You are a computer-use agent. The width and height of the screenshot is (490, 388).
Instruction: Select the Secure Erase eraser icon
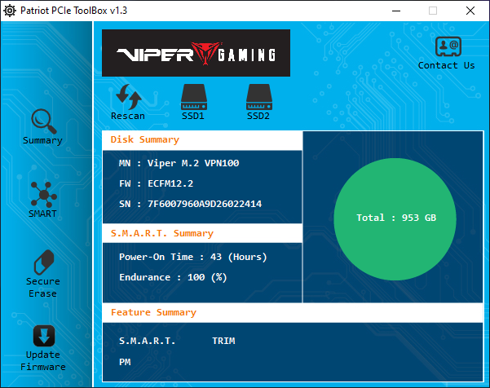(42, 263)
